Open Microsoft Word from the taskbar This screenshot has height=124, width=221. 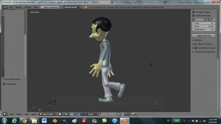pos(44,121)
